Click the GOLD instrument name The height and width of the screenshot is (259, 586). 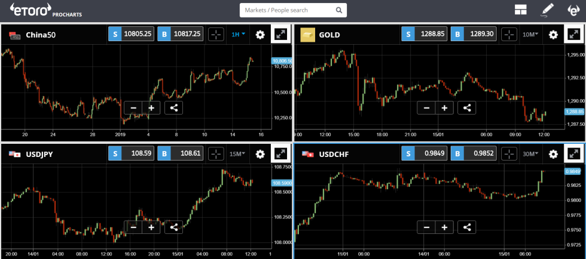329,35
